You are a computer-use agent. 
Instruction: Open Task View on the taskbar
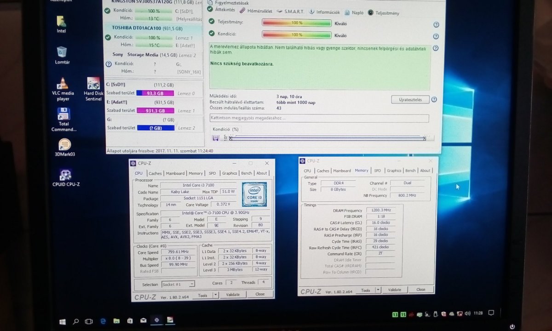(x=89, y=321)
